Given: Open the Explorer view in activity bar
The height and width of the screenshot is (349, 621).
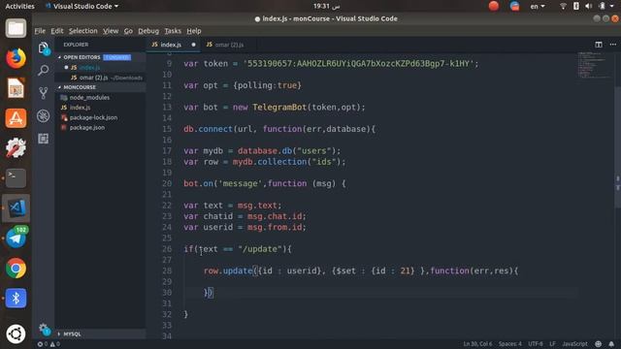Looking at the screenshot, I should click(44, 48).
